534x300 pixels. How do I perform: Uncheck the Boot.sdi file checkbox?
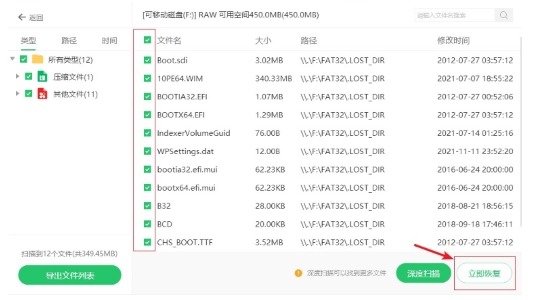coord(147,61)
